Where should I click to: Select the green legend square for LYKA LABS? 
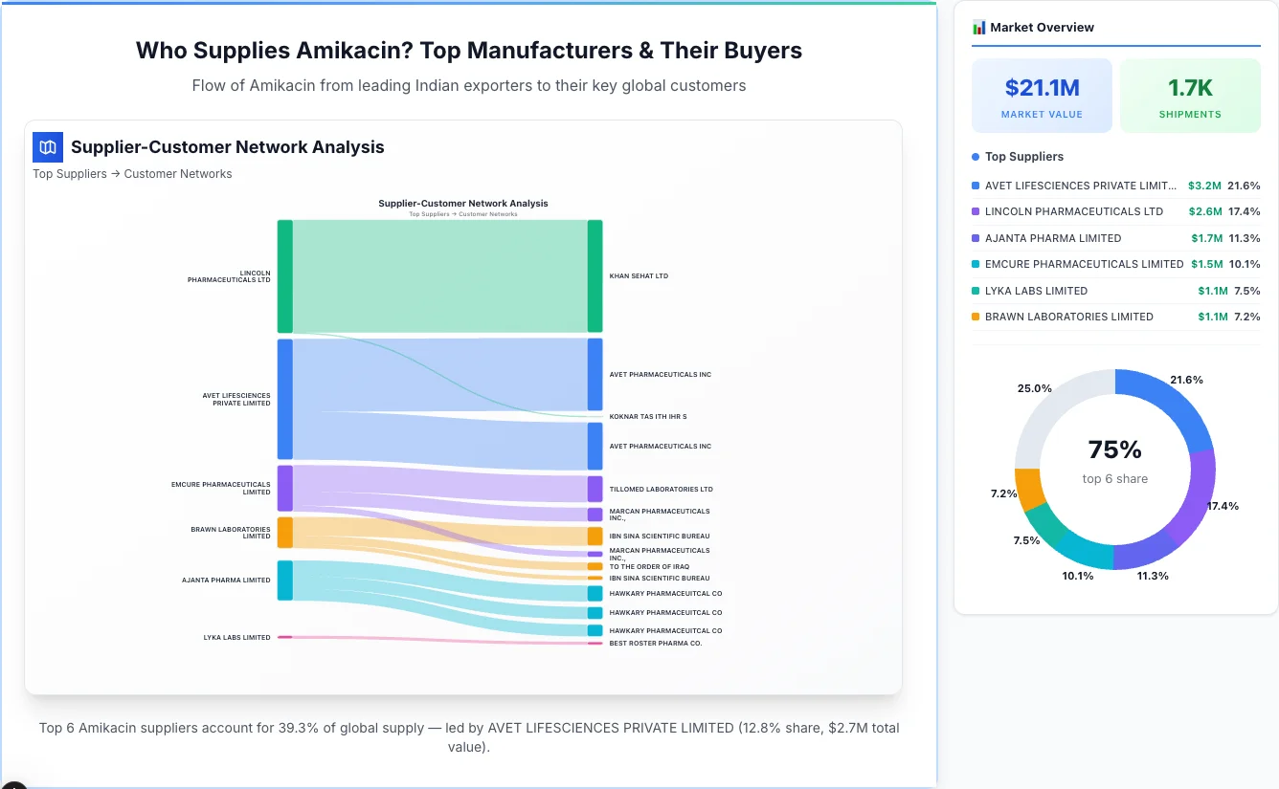[976, 291]
